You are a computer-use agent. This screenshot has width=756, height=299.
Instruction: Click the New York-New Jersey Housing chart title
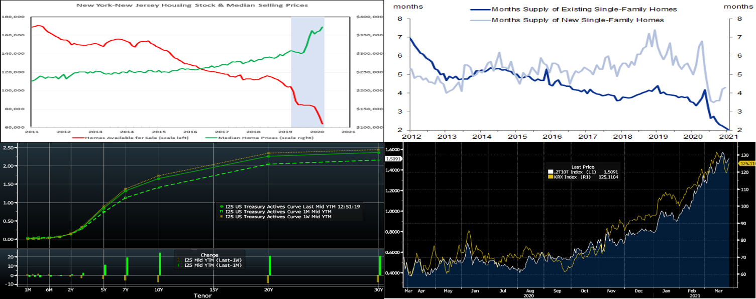coord(192,5)
